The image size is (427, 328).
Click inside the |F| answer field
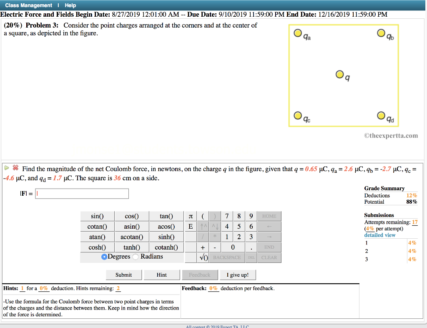[82, 193]
